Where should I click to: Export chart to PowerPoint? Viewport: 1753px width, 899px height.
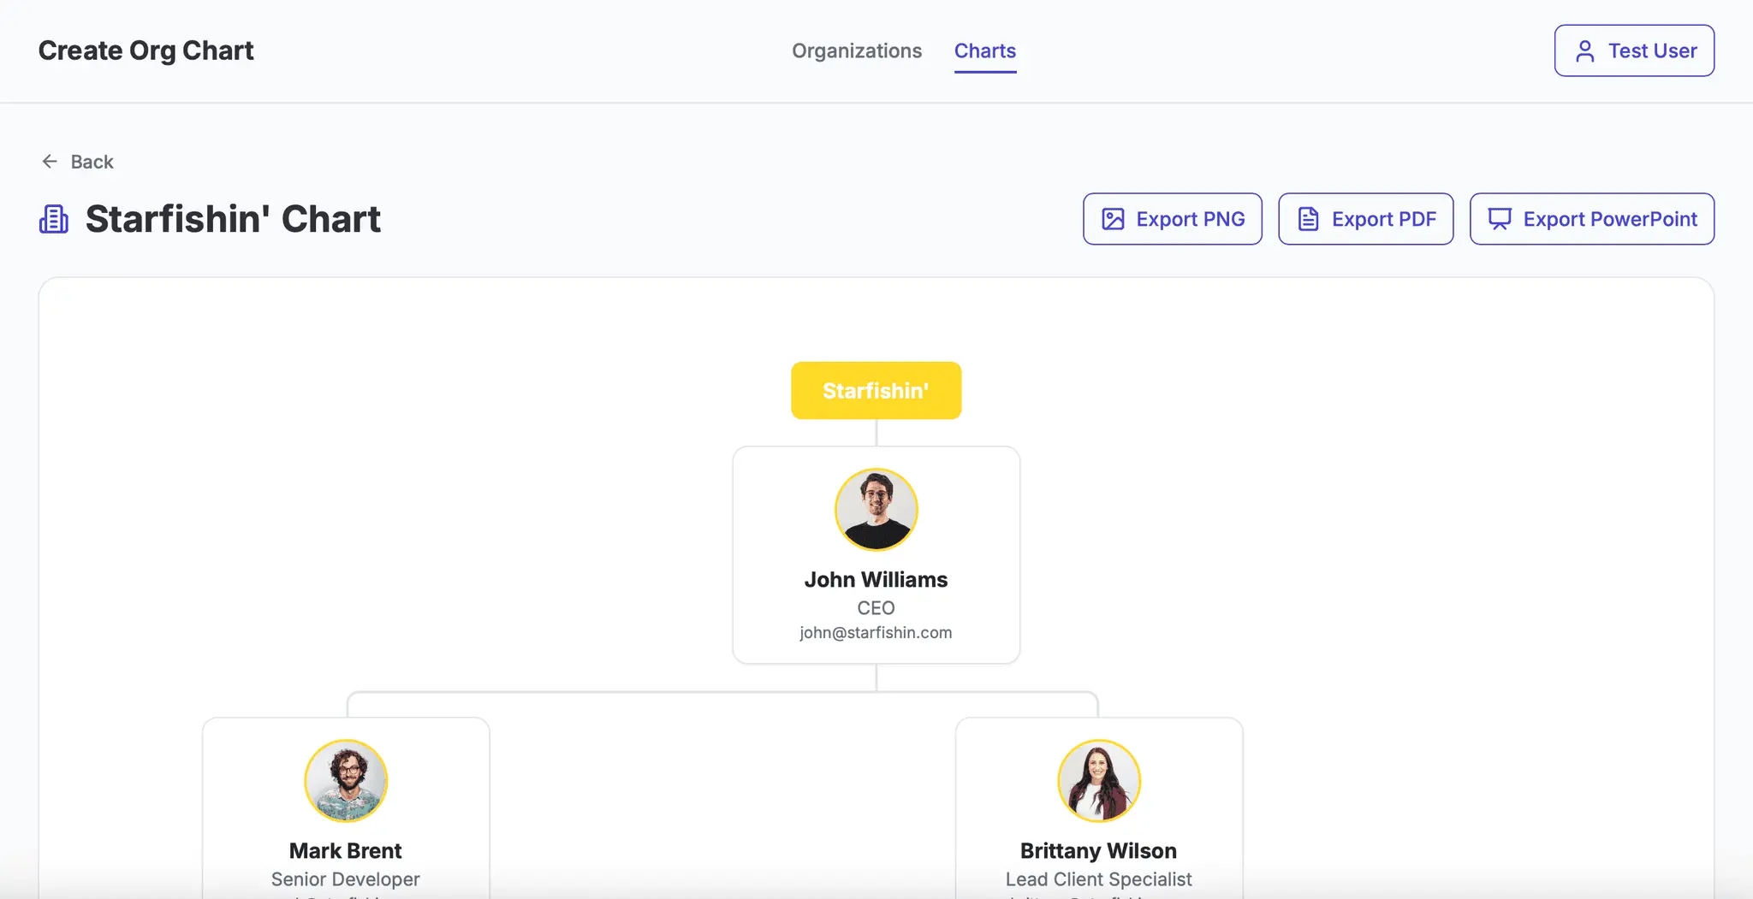pyautogui.click(x=1592, y=219)
